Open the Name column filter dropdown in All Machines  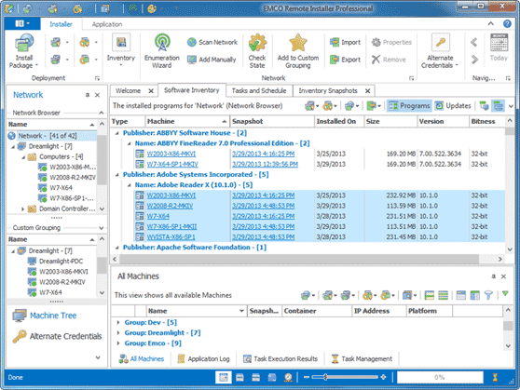pyautogui.click(x=241, y=311)
